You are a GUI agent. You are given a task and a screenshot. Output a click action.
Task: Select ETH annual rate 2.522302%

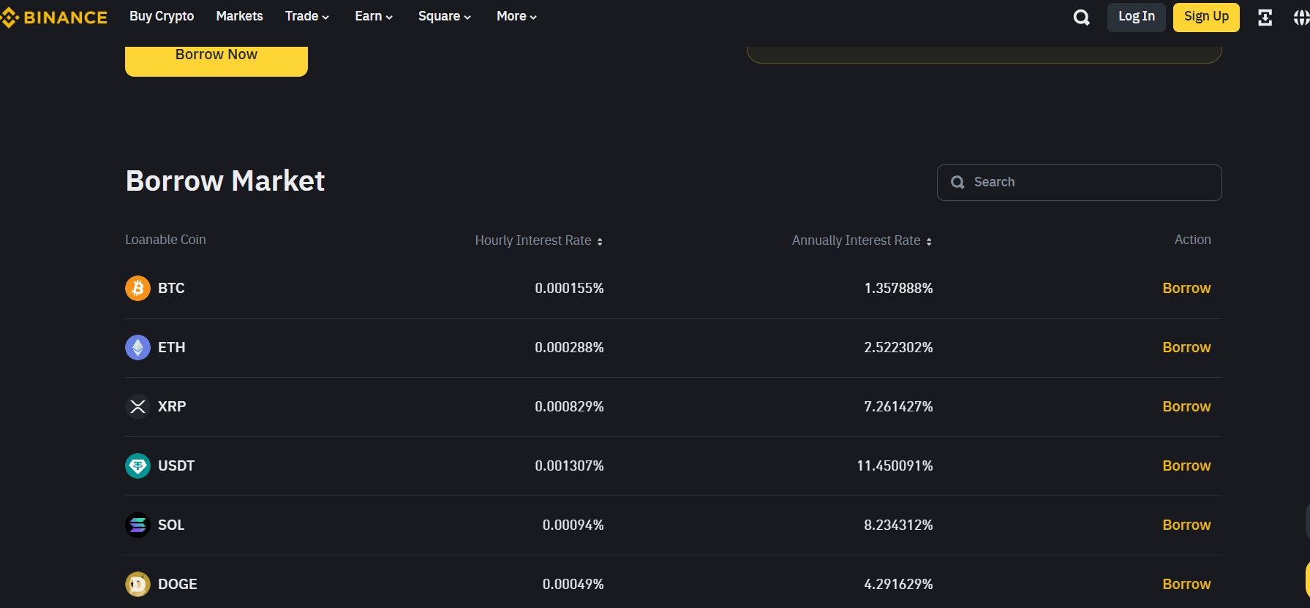898,347
